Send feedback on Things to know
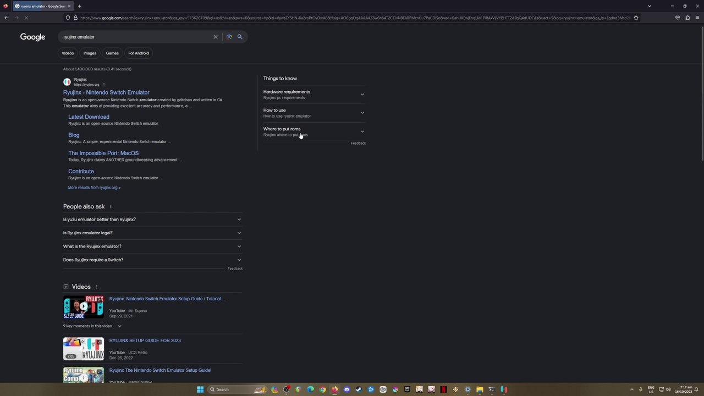 pos(358,143)
